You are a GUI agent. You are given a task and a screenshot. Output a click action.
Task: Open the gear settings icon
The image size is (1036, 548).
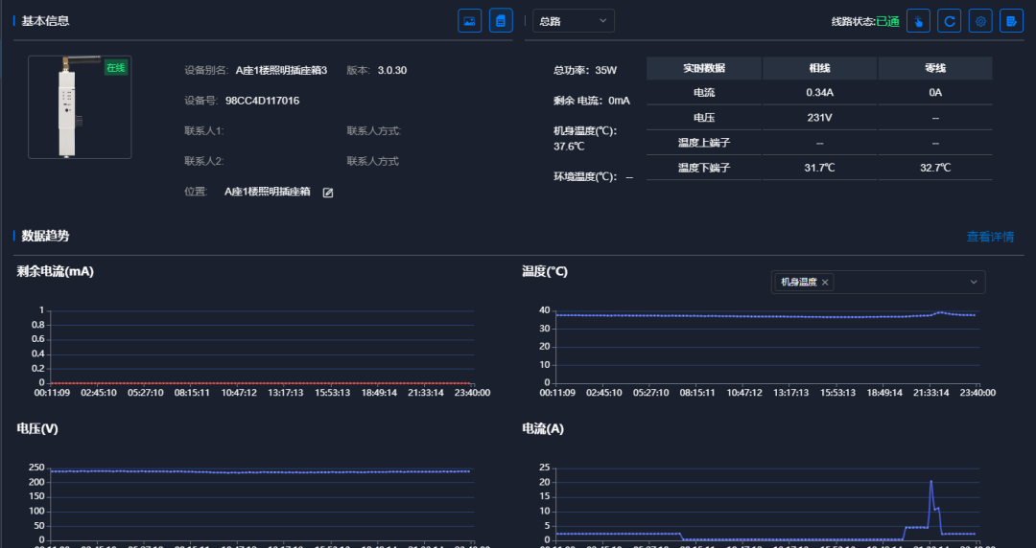click(x=979, y=21)
